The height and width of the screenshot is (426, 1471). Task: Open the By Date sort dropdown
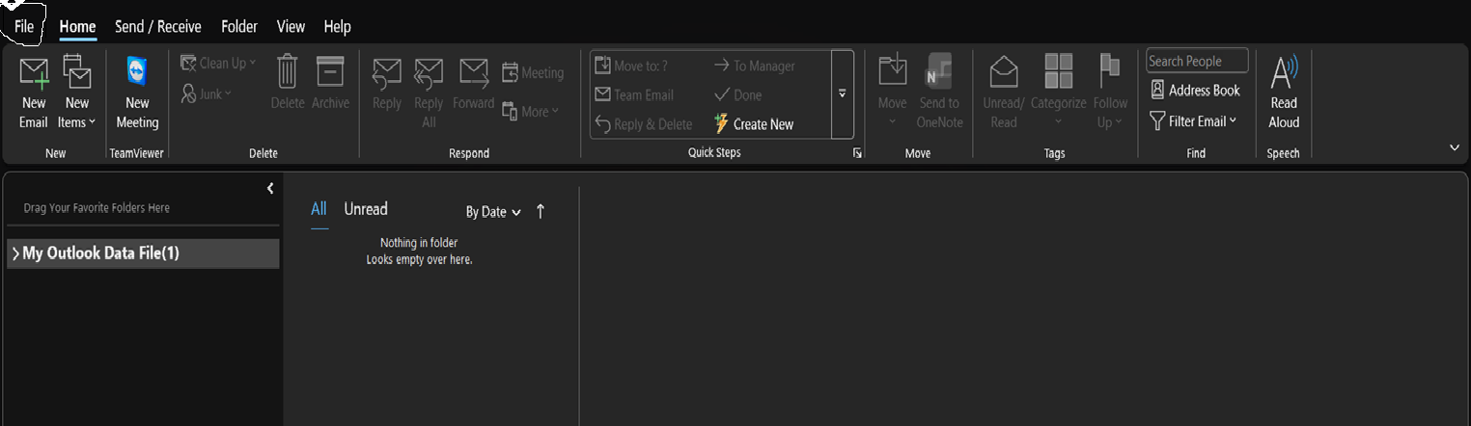pyautogui.click(x=493, y=212)
